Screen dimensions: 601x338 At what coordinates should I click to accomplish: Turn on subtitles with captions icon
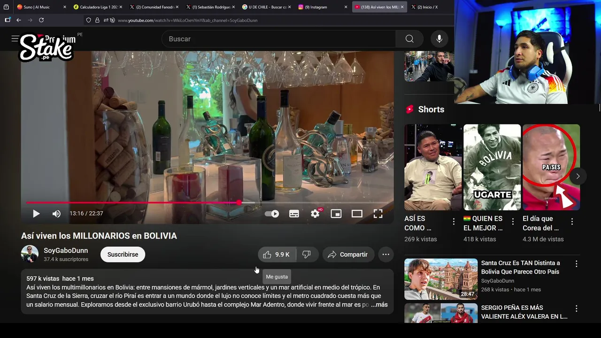click(x=294, y=214)
